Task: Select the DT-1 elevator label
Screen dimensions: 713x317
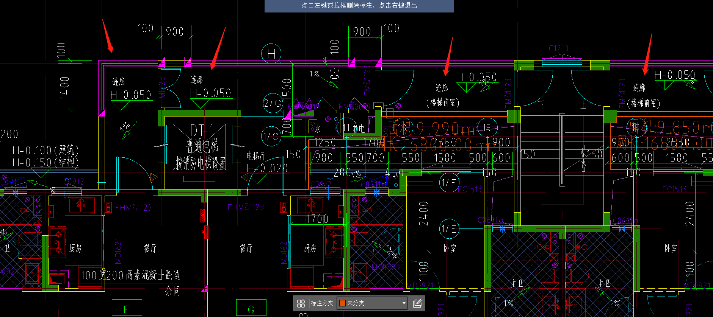Action: (x=202, y=131)
